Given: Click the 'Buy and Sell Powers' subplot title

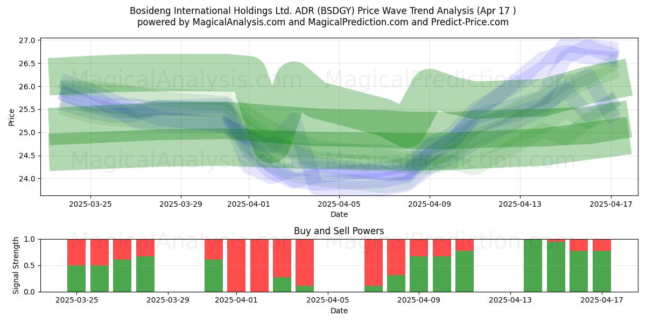Looking at the screenshot, I should click(x=339, y=231).
